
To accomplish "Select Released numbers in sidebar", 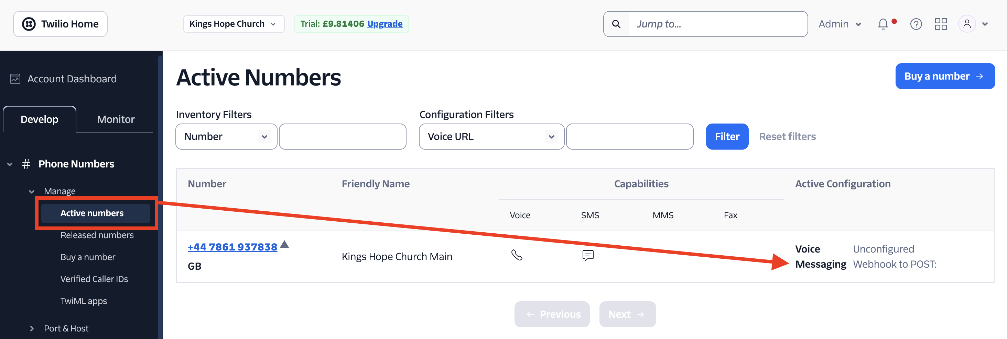I will click(97, 235).
